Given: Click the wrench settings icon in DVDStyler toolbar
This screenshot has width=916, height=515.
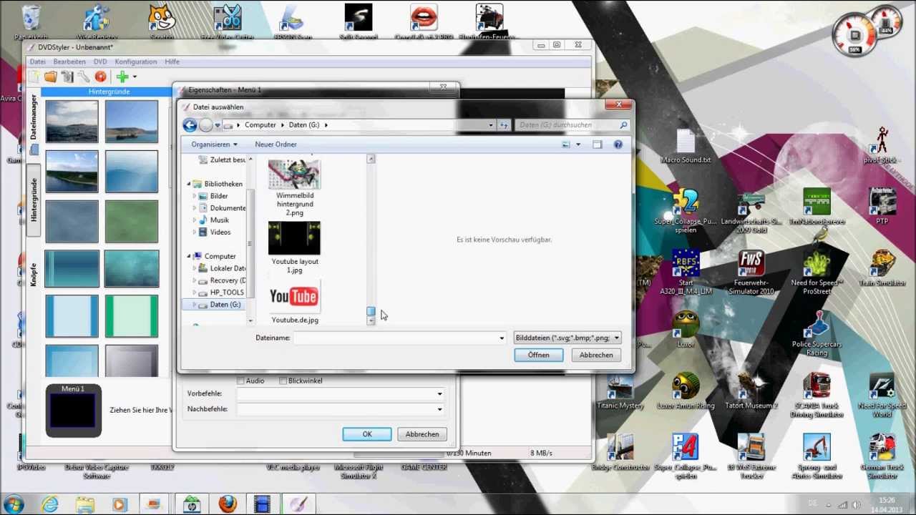Looking at the screenshot, I should tap(84, 77).
